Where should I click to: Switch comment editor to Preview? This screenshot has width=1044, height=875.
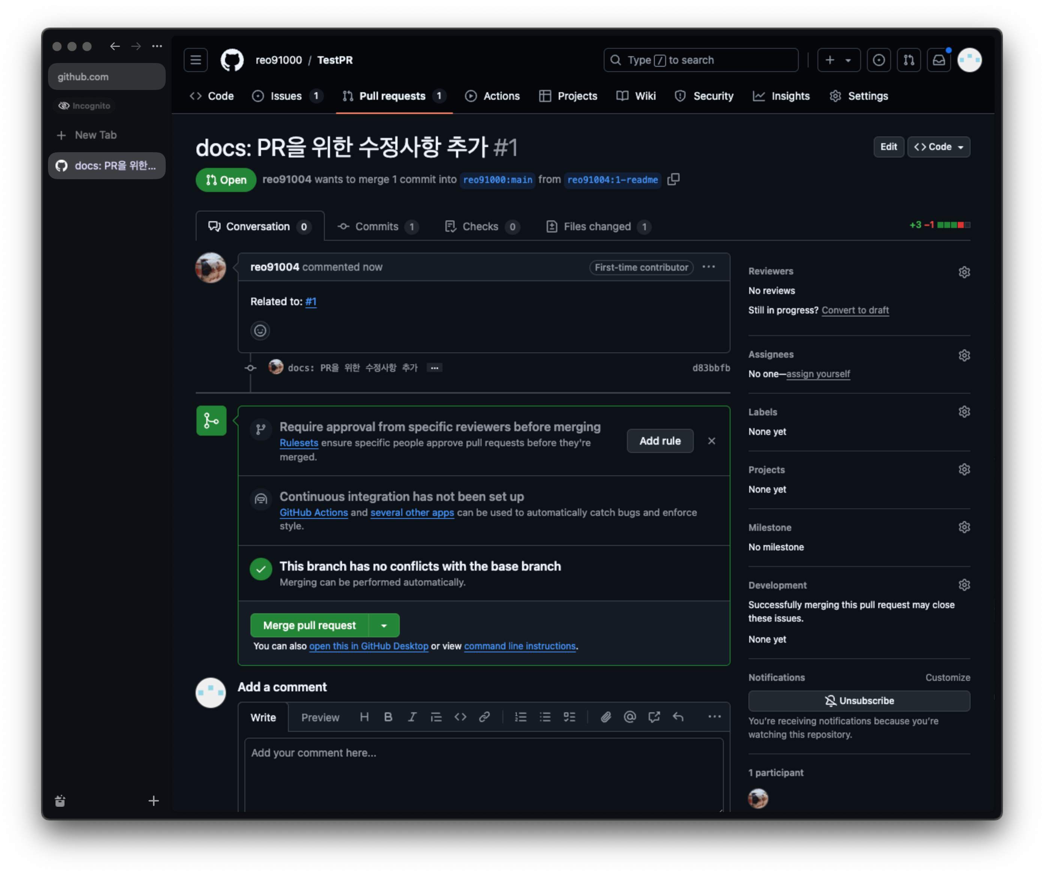[x=320, y=717]
